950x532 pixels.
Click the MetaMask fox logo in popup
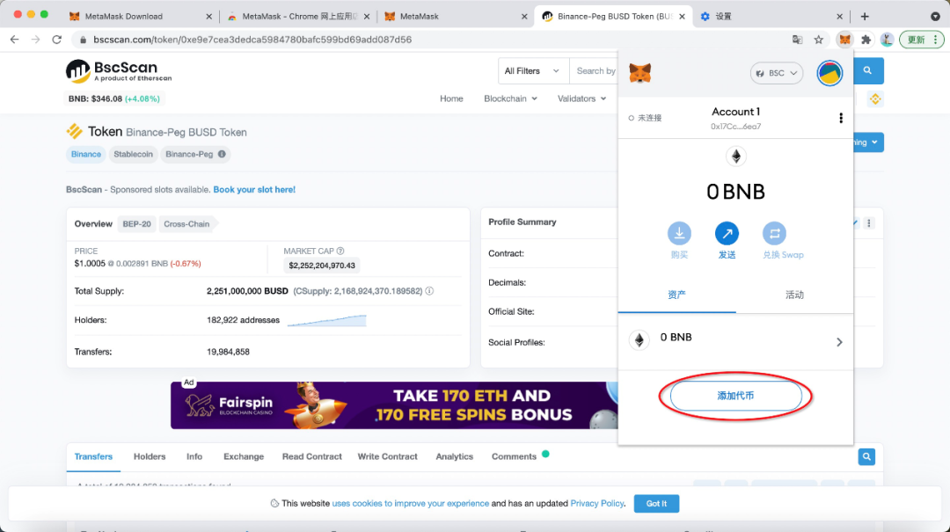pyautogui.click(x=639, y=73)
